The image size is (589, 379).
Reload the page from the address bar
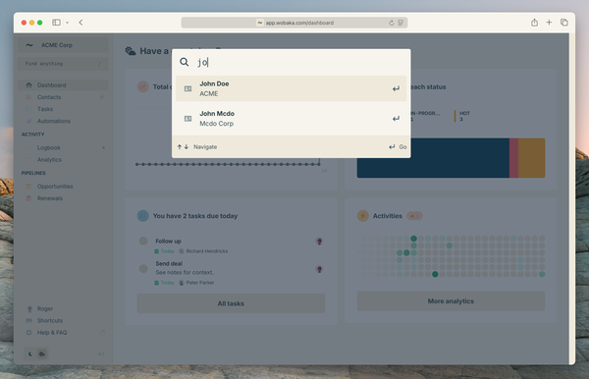click(392, 23)
